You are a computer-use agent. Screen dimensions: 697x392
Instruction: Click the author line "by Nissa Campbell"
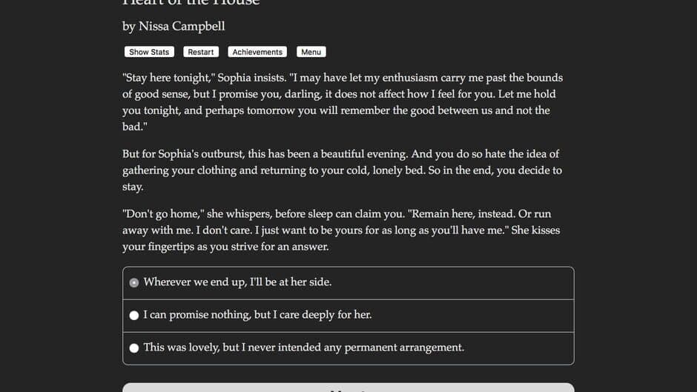pyautogui.click(x=174, y=27)
